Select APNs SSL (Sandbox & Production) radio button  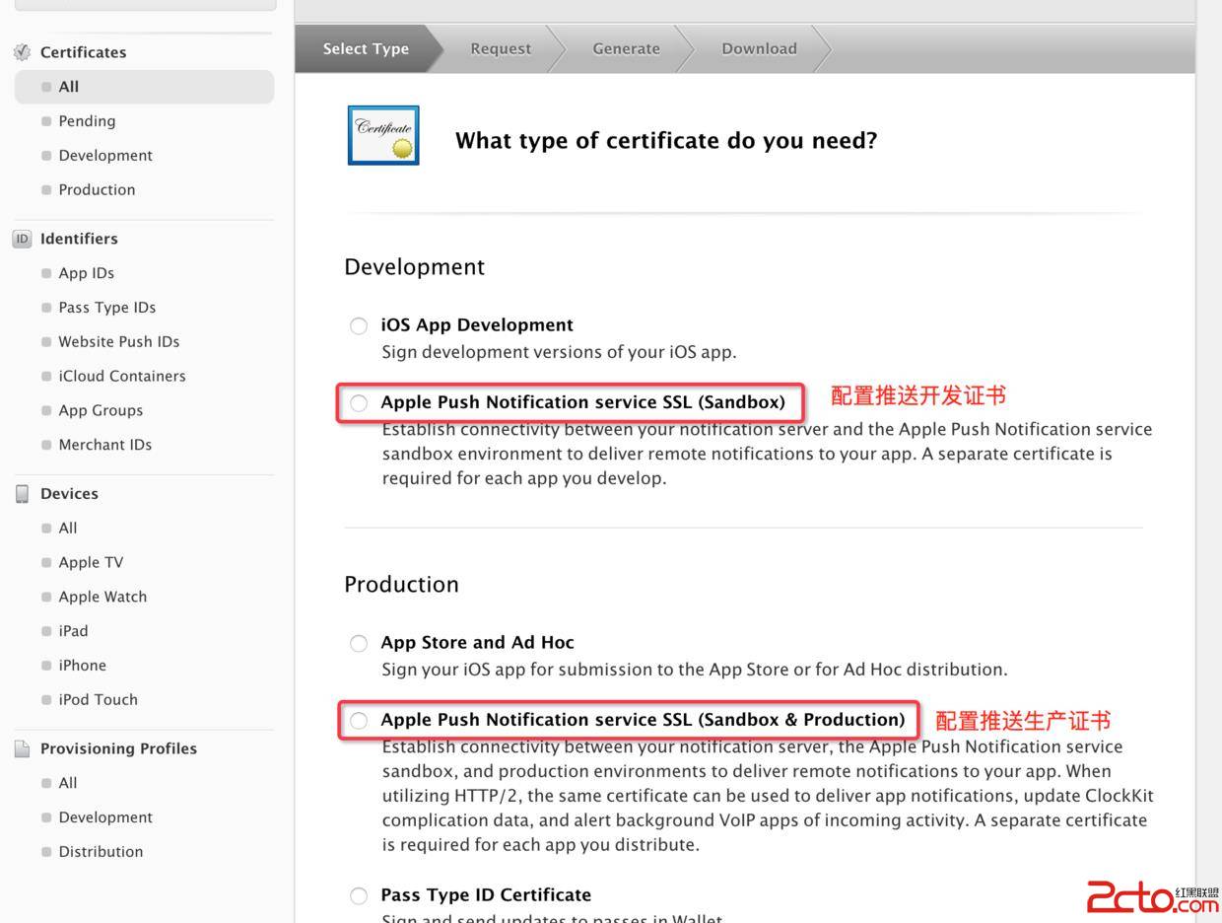(359, 721)
